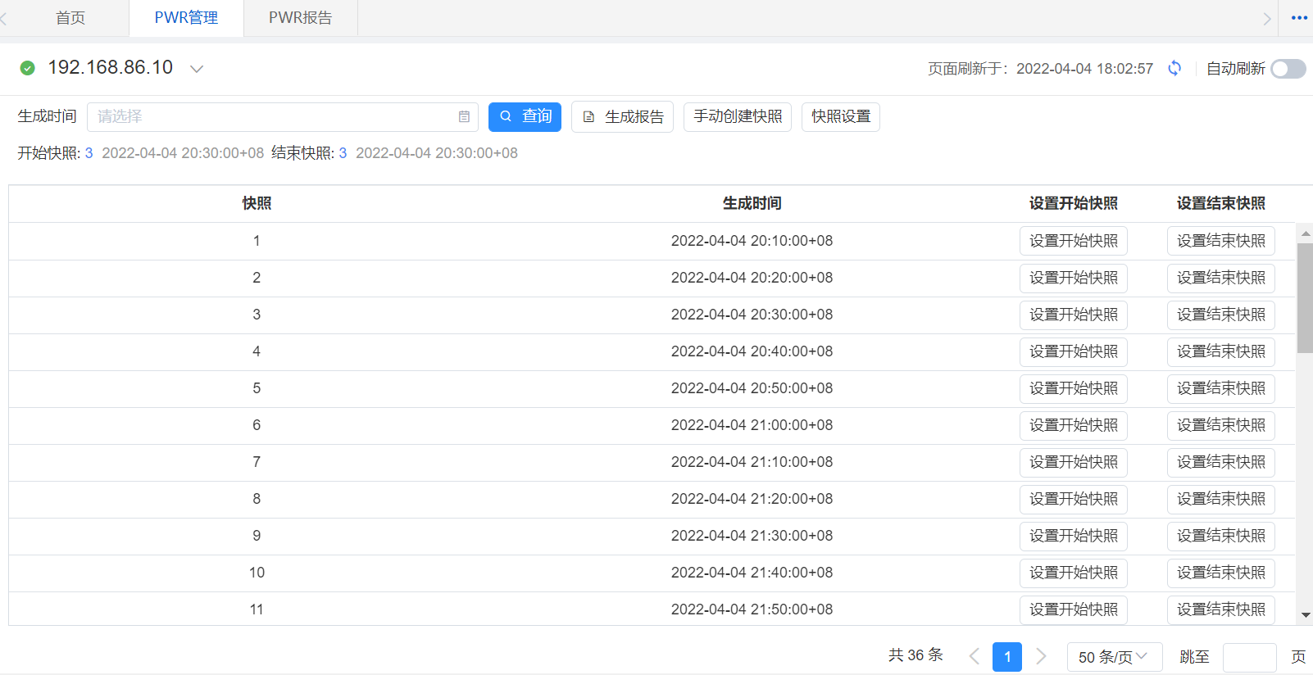This screenshot has height=675, width=1313.
Task: Click the refresh icon next to timestamp
Action: 1174,68
